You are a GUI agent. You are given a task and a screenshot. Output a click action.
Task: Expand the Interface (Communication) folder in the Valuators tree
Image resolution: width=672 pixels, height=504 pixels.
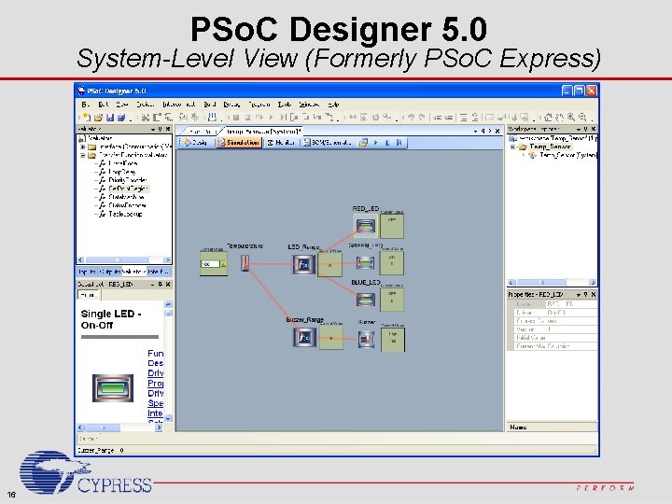coord(83,147)
